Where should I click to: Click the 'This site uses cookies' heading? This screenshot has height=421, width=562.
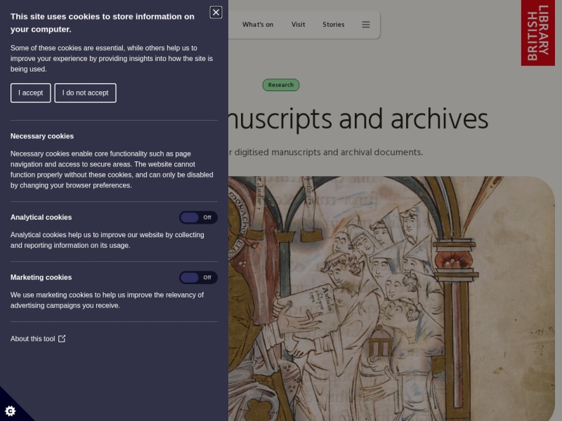click(x=102, y=23)
